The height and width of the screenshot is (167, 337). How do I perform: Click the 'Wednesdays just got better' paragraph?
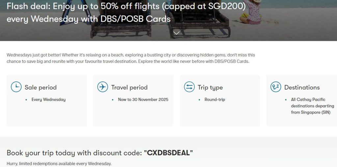point(131,58)
